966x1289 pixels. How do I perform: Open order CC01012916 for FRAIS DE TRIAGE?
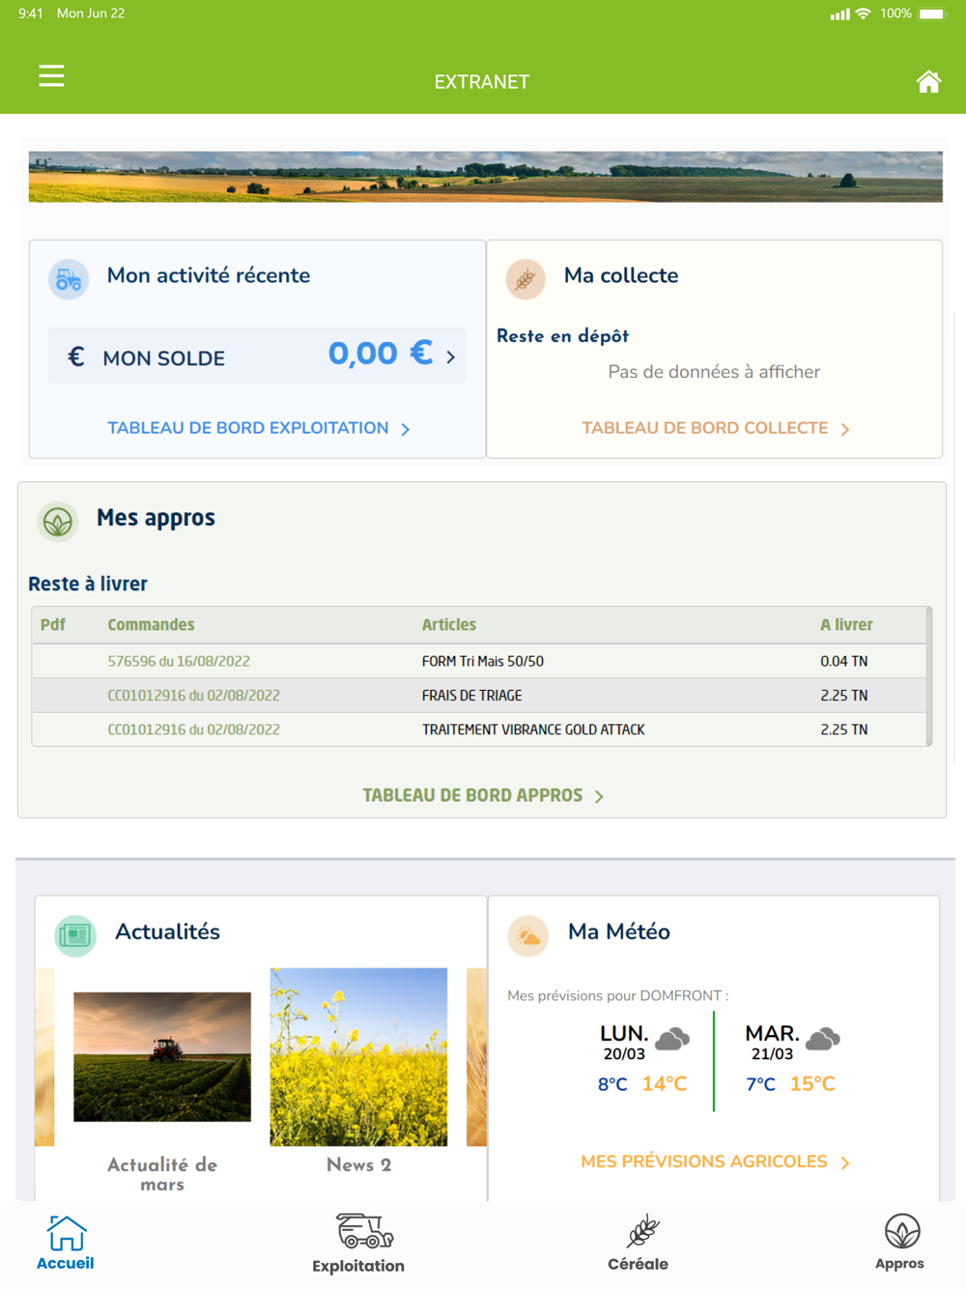point(193,695)
